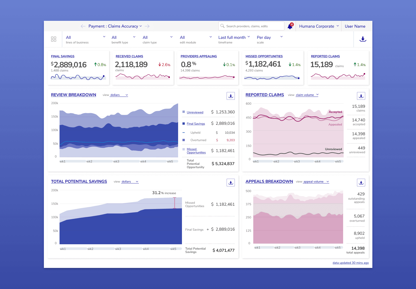Viewport: 416px width, 289px height.
Task: Change Review Breakdown view dollars
Action: click(x=119, y=95)
